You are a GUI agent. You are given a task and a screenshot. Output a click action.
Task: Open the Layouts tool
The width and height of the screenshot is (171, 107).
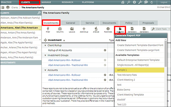pos(72,30)
